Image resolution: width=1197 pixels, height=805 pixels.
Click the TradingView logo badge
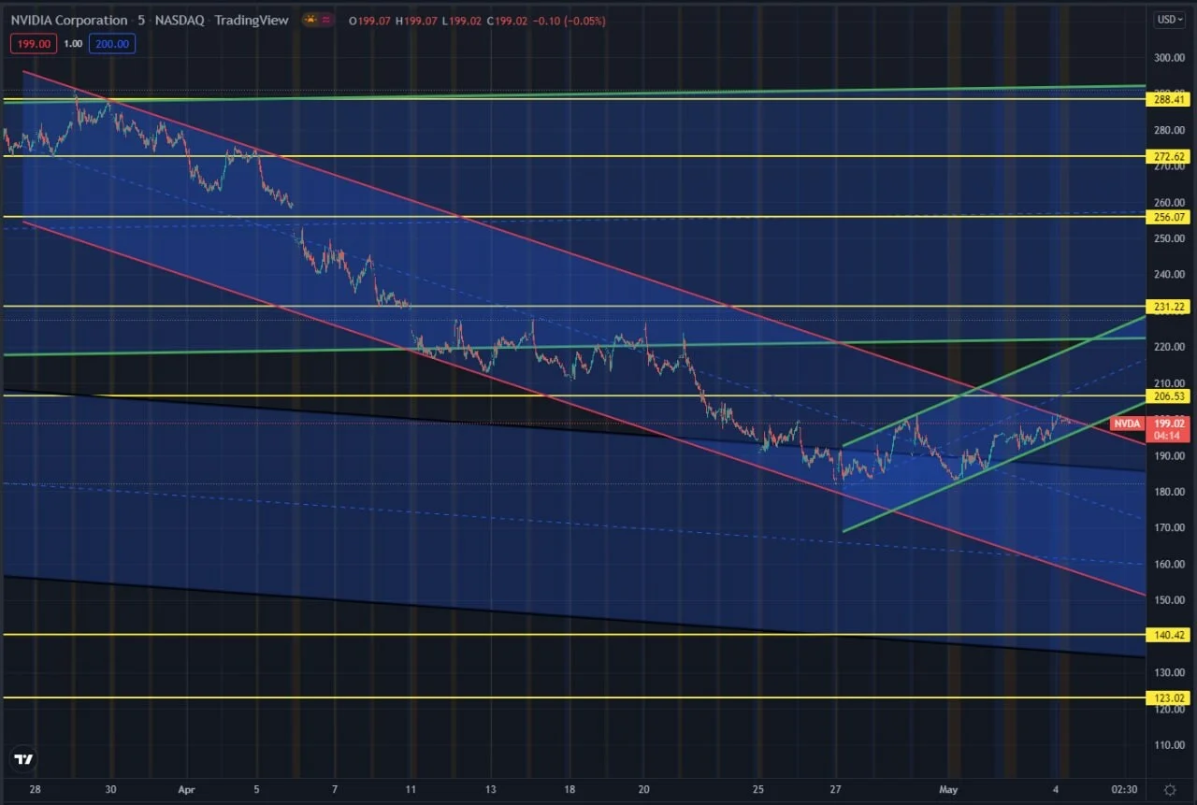point(24,759)
